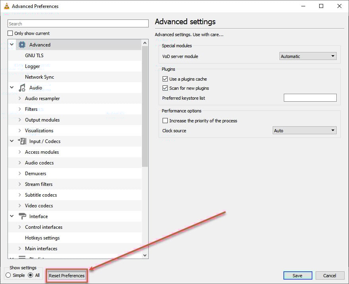Screen dimensions: 349x284
Task: Click the Preferred keystore list field
Action: pos(310,98)
